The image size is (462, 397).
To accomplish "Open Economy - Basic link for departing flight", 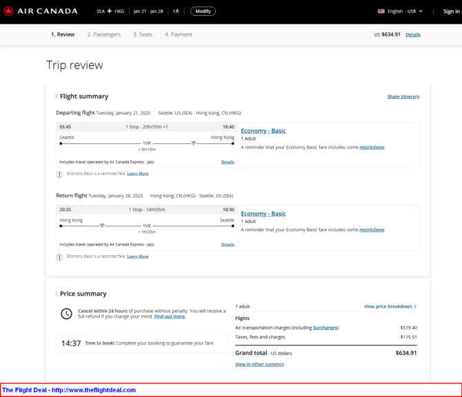I will coord(263,131).
